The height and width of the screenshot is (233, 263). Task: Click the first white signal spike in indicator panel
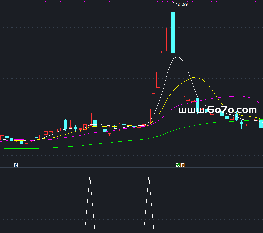tap(90, 202)
